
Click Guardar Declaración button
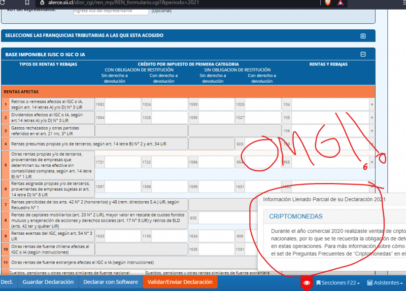pyautogui.click(x=48, y=282)
